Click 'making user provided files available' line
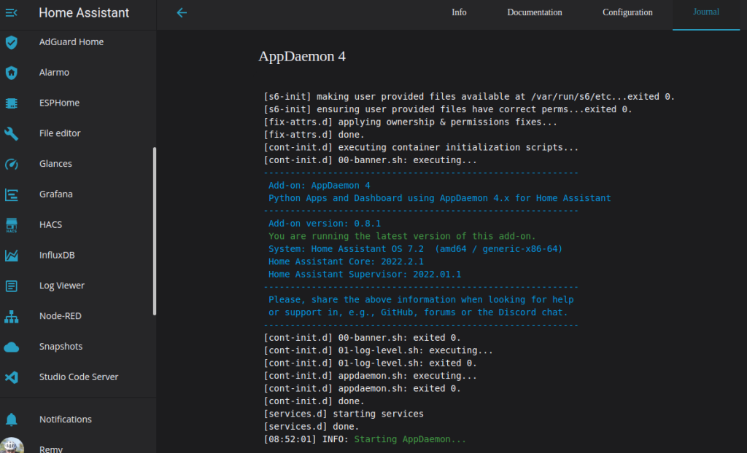This screenshot has height=453, width=747. coord(469,97)
